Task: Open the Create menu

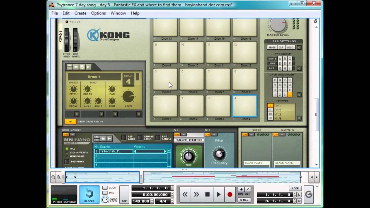Action: tap(80, 13)
